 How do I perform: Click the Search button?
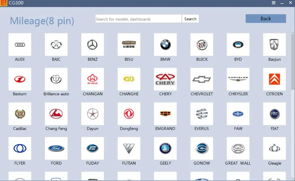(x=191, y=19)
